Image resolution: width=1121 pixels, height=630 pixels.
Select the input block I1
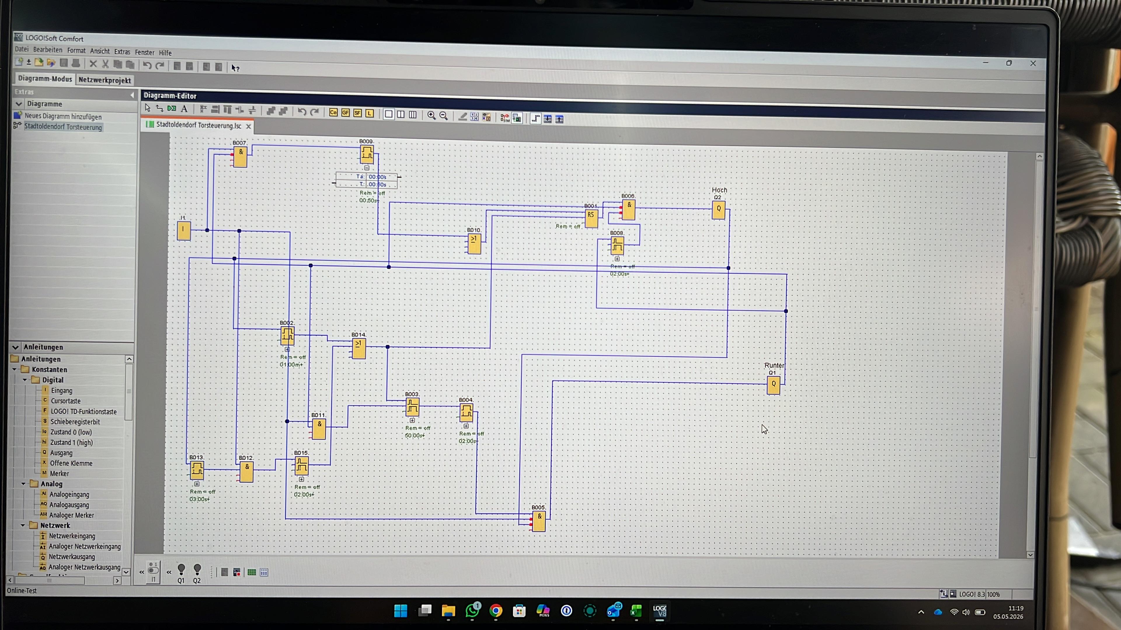184,231
